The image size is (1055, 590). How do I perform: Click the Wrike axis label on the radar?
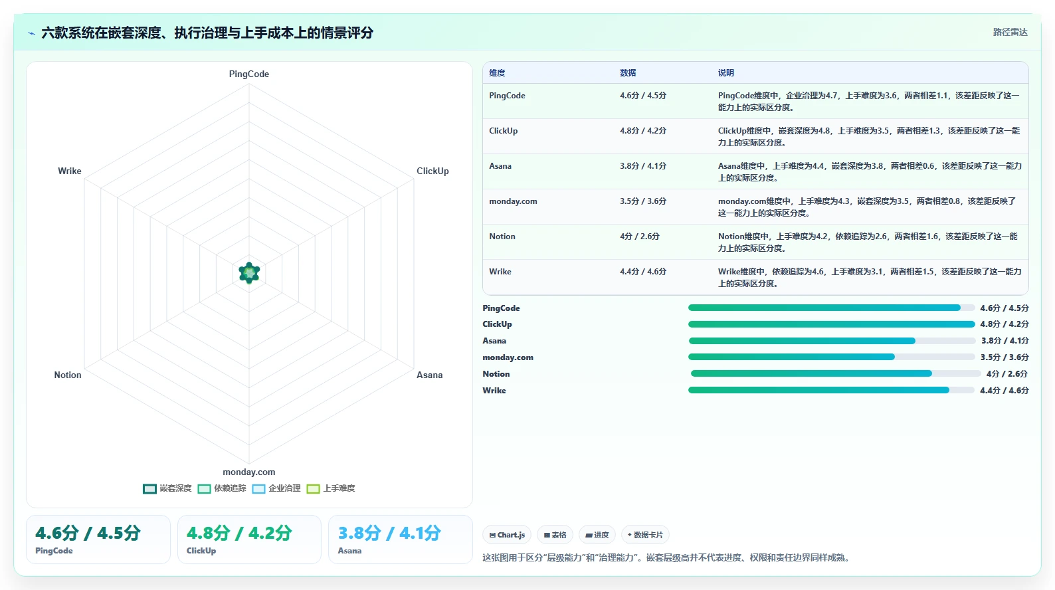[70, 171]
